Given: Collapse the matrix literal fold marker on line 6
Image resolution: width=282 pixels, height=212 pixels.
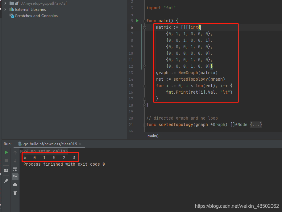Looking at the screenshot, I should (x=144, y=28).
